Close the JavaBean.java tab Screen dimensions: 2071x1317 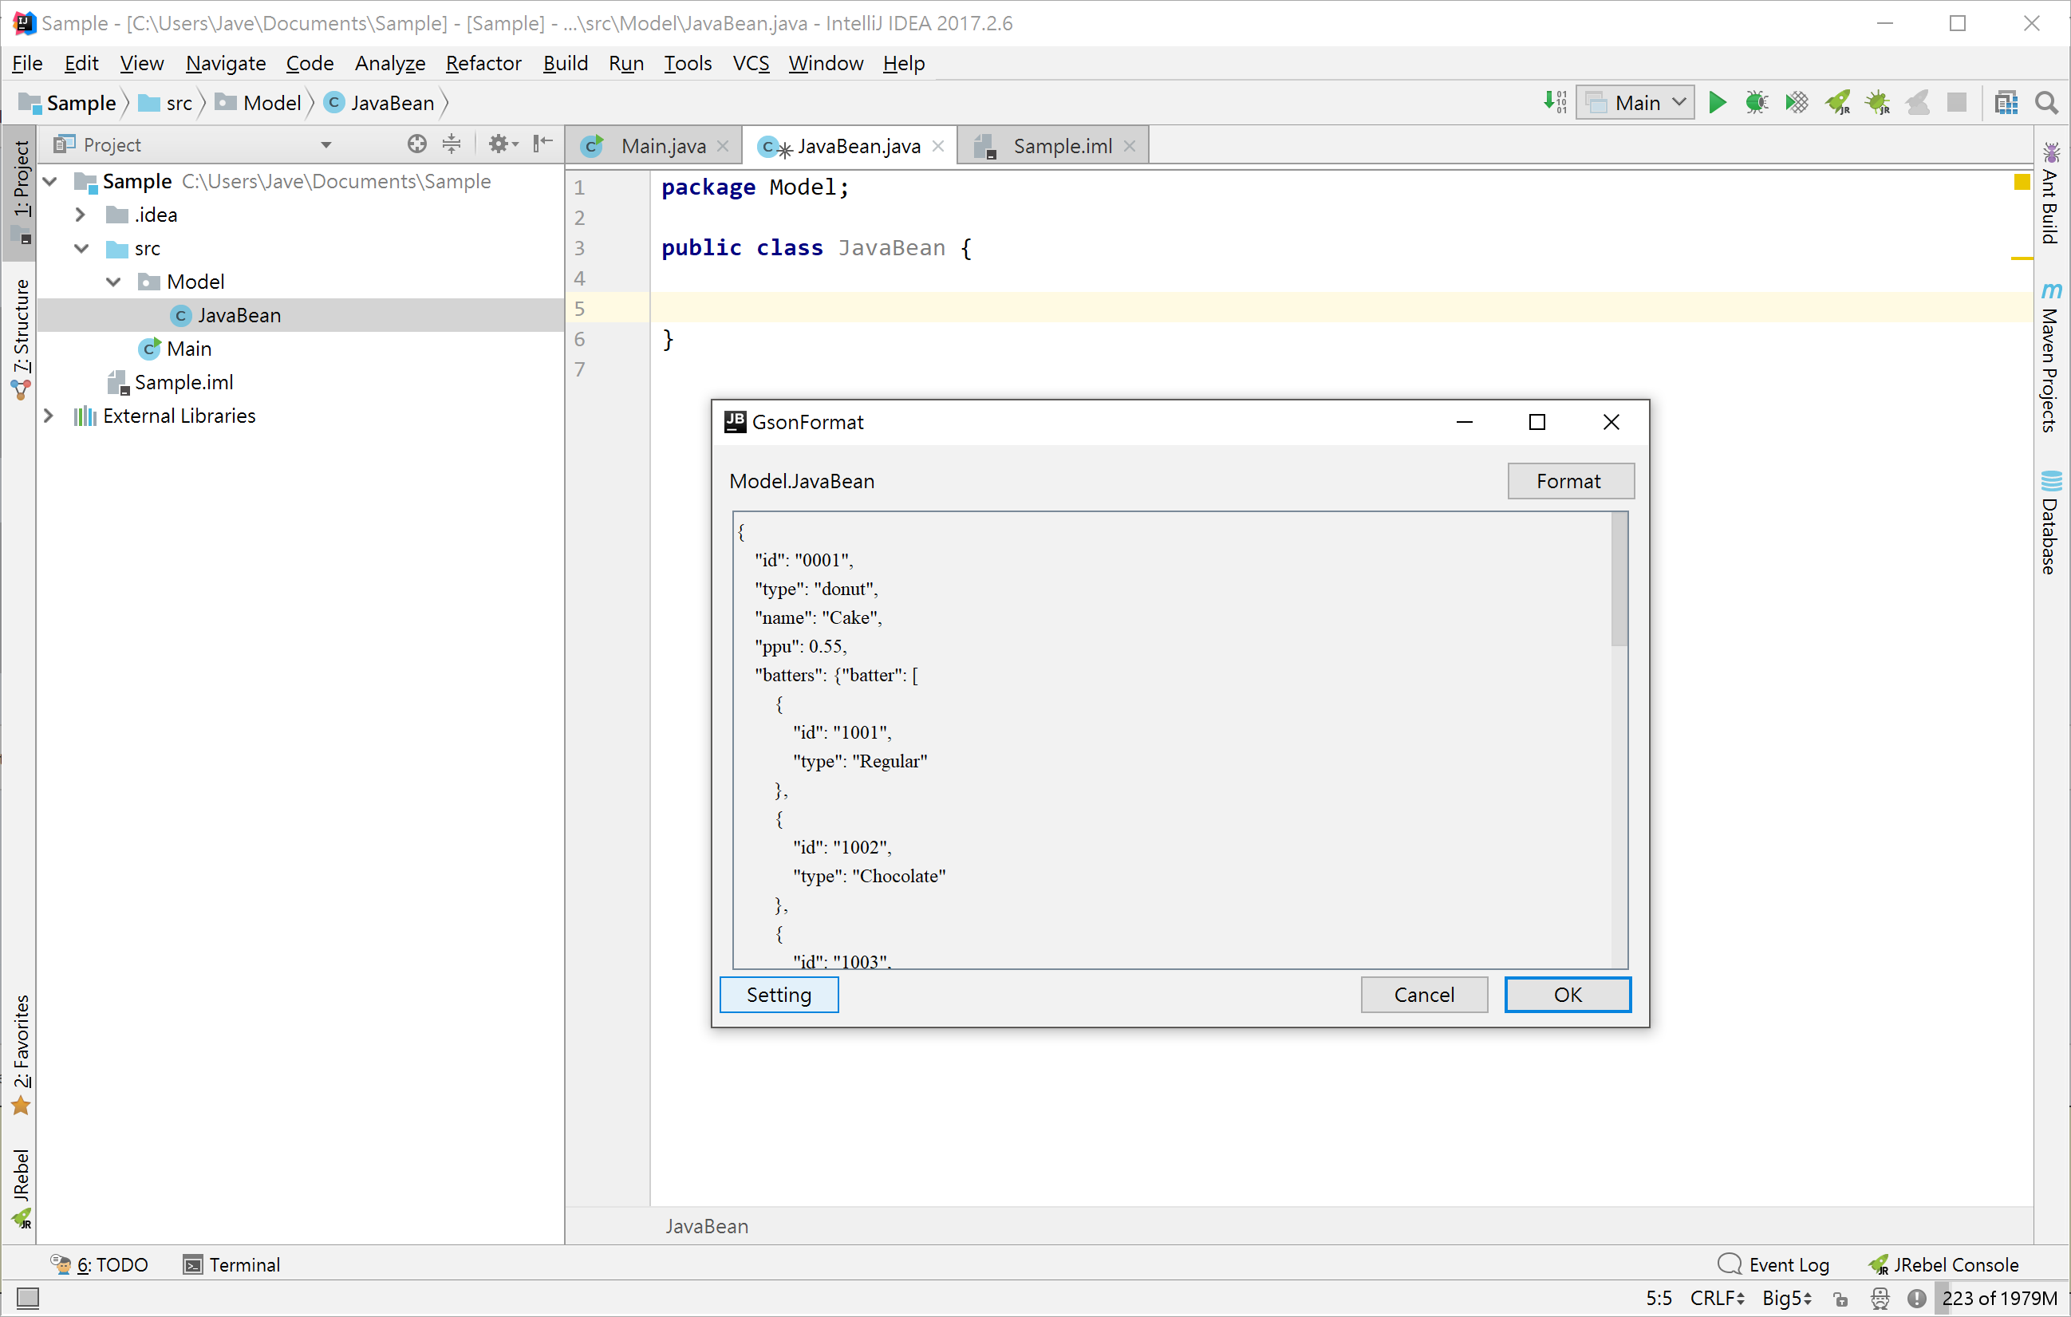938,146
